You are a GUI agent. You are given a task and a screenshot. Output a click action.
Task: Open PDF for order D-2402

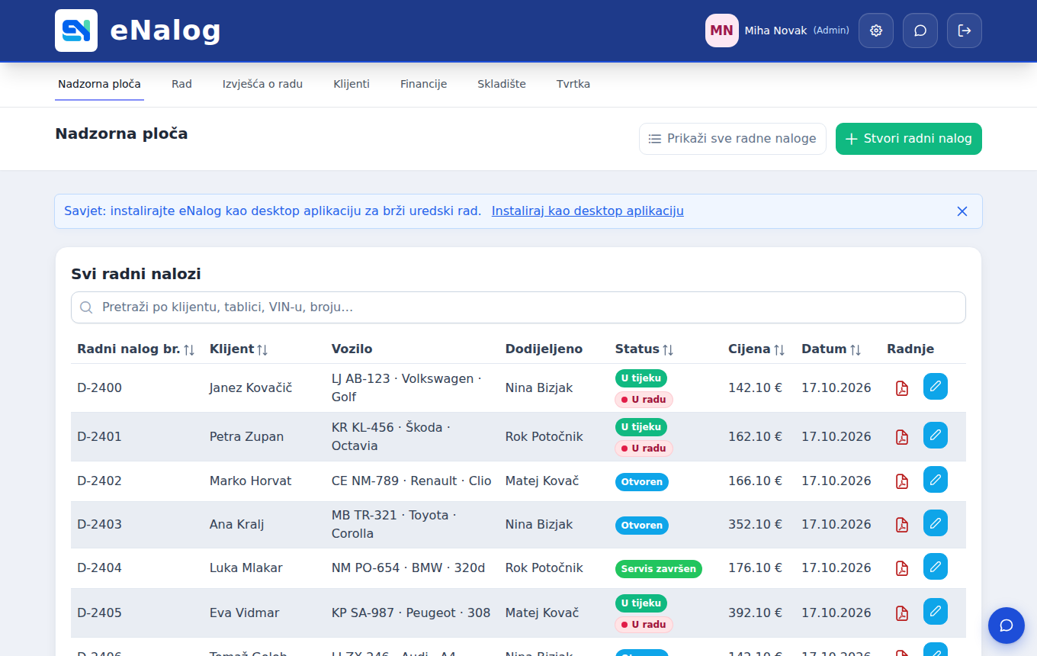(902, 481)
